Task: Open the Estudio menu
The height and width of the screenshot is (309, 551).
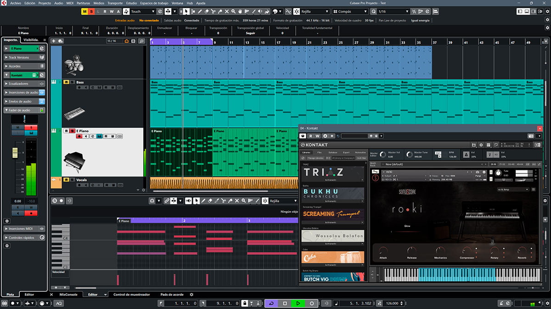Action: point(131,3)
